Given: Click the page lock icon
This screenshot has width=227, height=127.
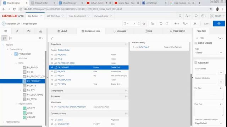Looking at the screenshot, I should [x=152, y=24].
